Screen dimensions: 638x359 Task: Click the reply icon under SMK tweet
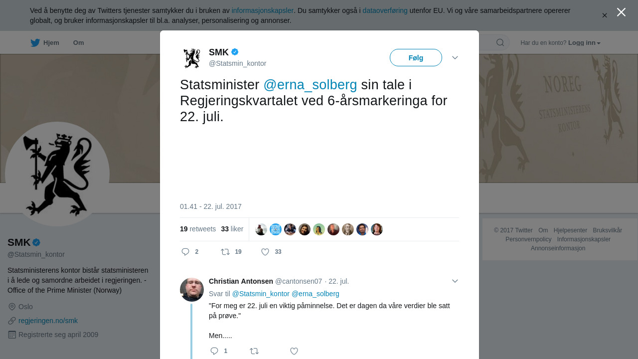(185, 252)
